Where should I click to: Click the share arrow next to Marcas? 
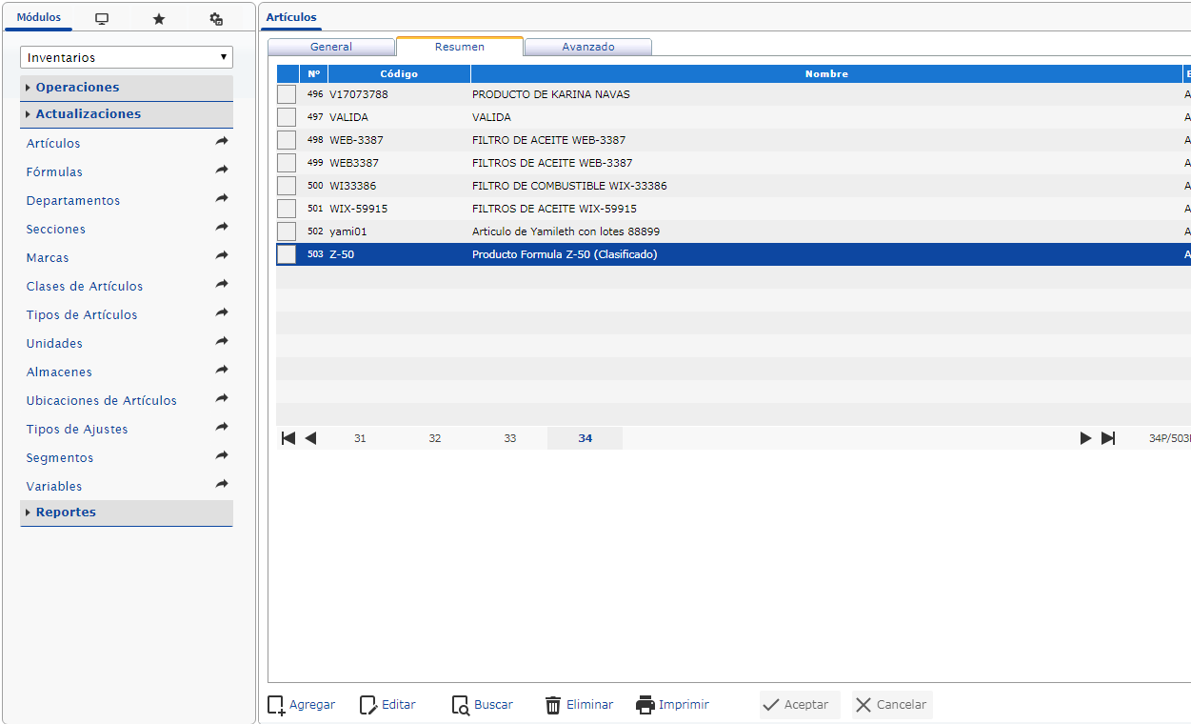(222, 255)
